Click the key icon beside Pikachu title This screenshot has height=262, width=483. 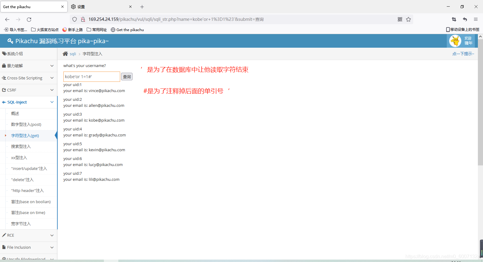click(x=10, y=41)
